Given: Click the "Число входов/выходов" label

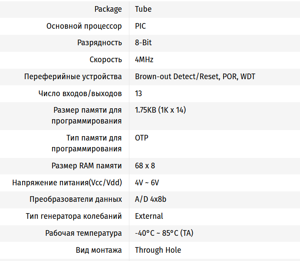Looking at the screenshot, I should [80, 94].
